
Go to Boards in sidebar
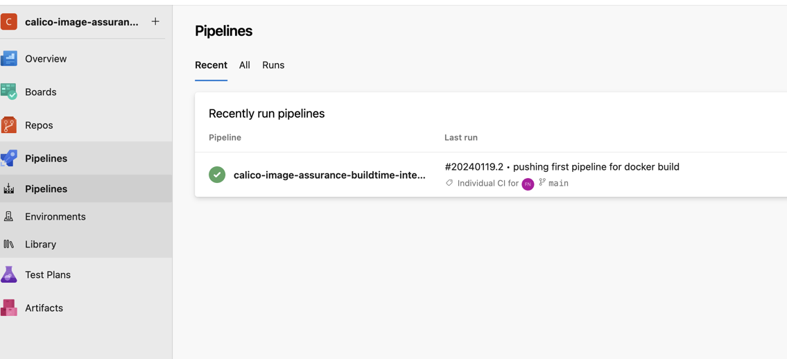tap(41, 91)
